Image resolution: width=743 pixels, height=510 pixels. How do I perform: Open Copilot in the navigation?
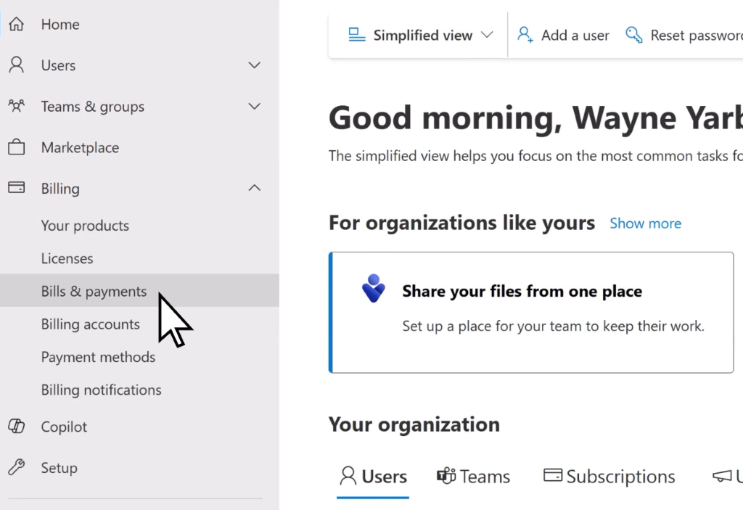pos(139,427)
